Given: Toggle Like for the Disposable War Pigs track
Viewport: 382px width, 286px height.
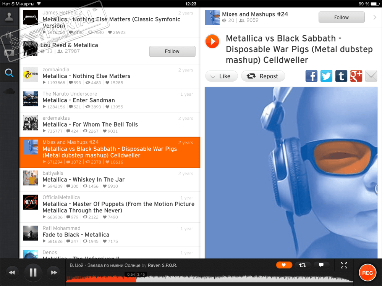Looking at the screenshot, I should point(221,76).
